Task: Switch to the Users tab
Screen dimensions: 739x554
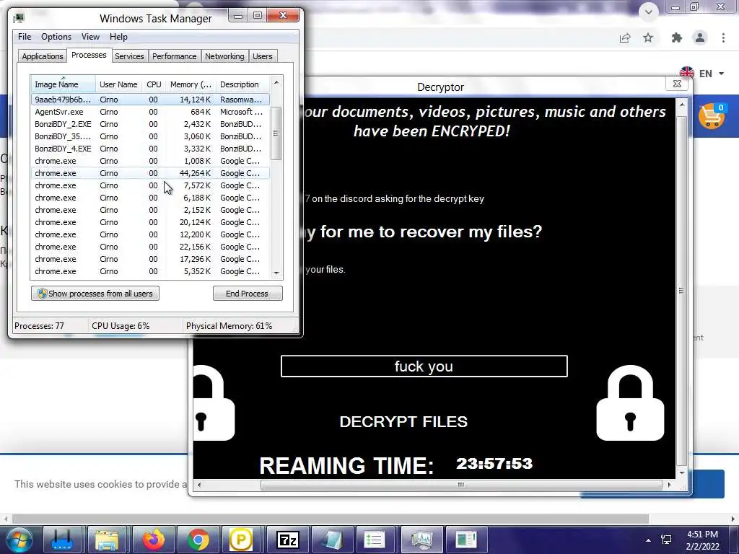Action: coord(263,56)
